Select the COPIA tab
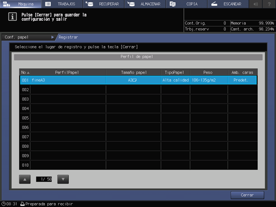The height and width of the screenshot is (207, 276). [x=187, y=4]
